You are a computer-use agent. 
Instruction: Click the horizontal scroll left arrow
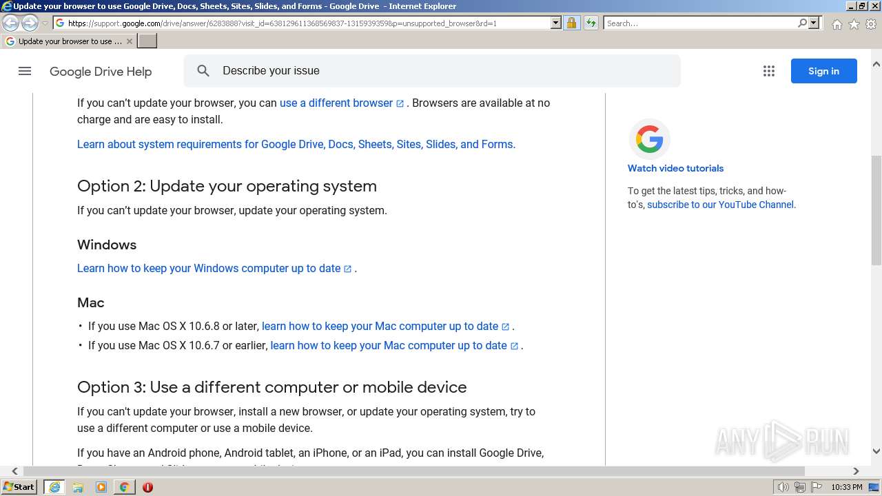coord(14,471)
